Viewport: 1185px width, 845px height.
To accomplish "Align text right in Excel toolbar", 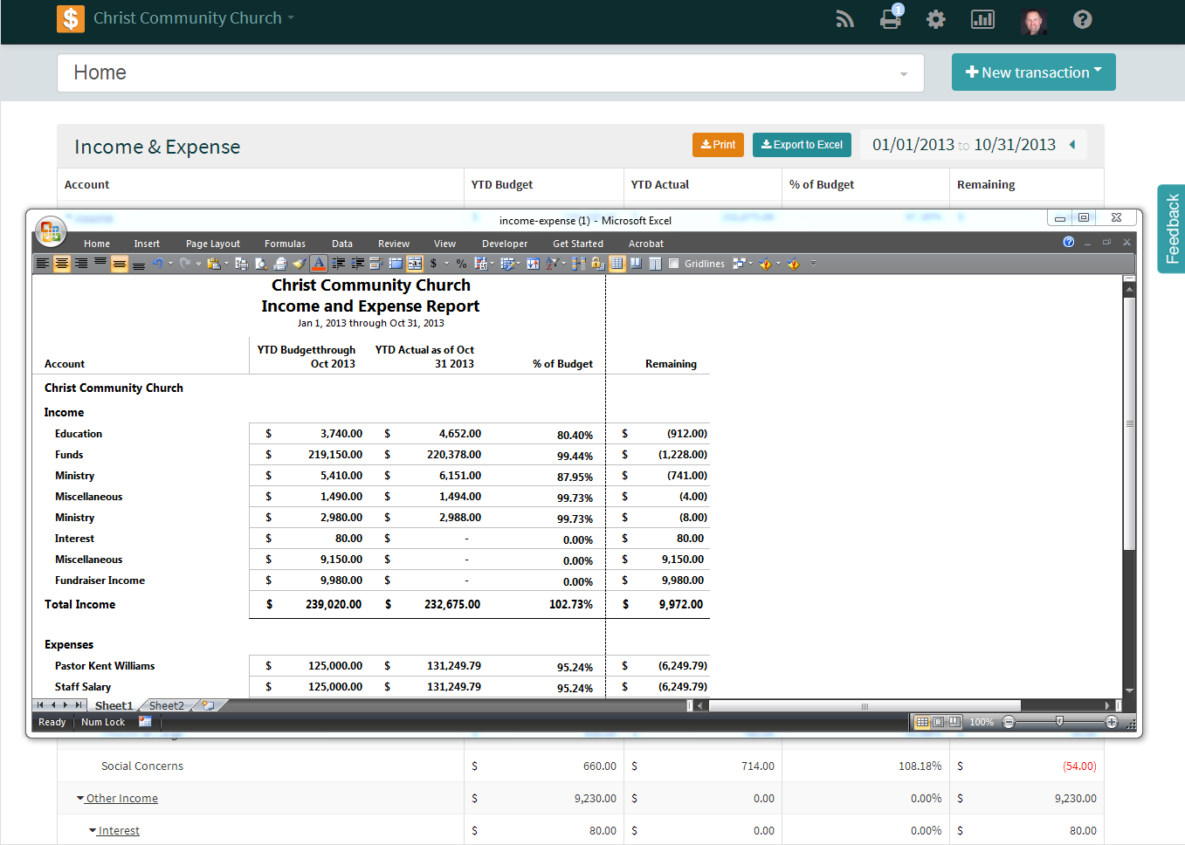I will tap(81, 264).
